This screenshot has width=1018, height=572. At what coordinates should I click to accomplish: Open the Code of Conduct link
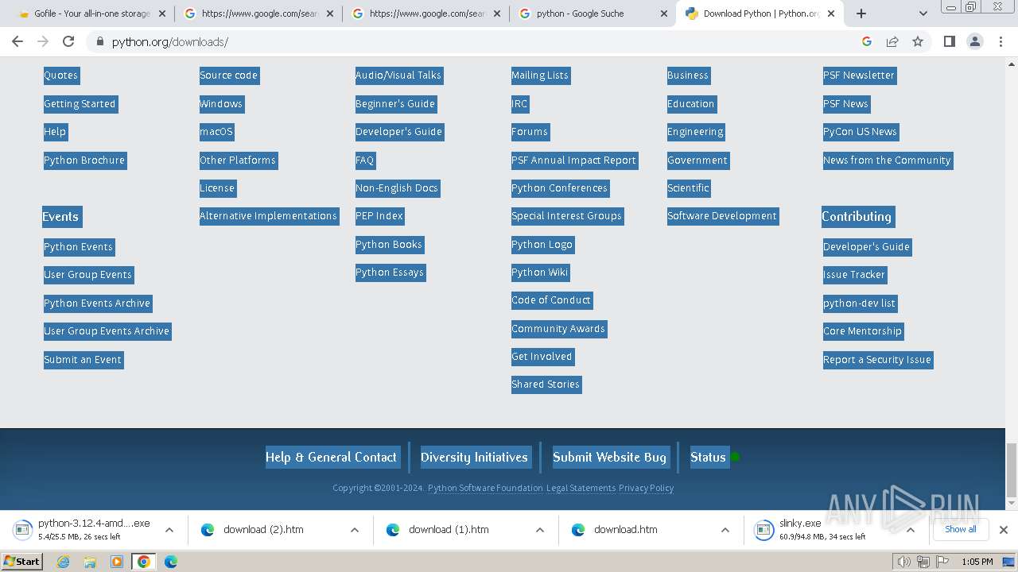click(x=551, y=300)
